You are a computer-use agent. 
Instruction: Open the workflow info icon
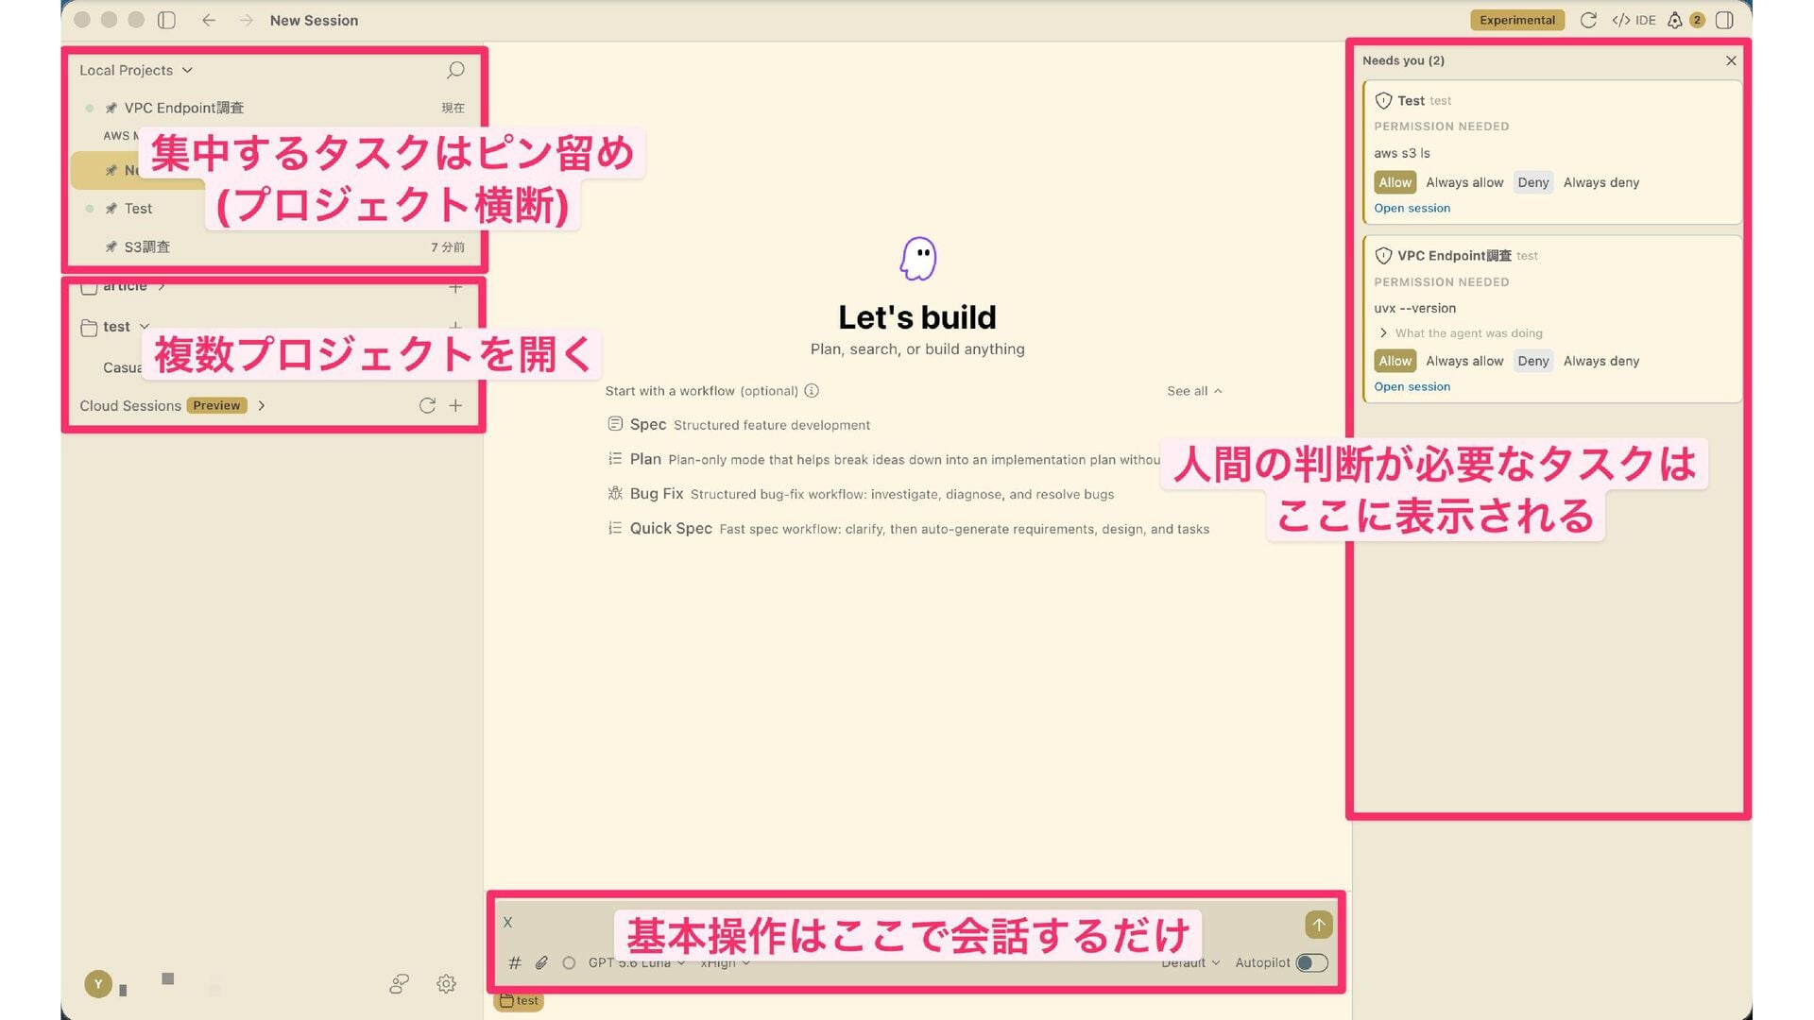tap(812, 391)
